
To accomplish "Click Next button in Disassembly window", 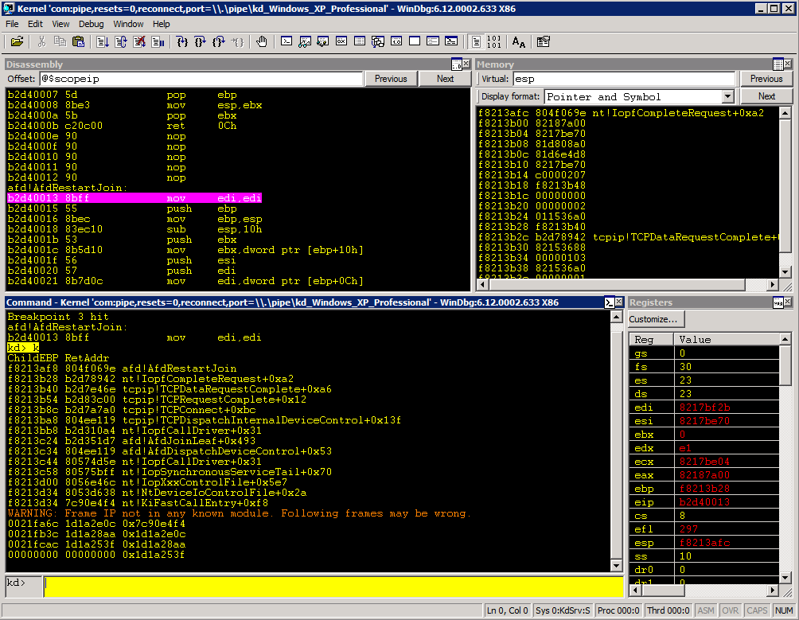I will coord(445,79).
